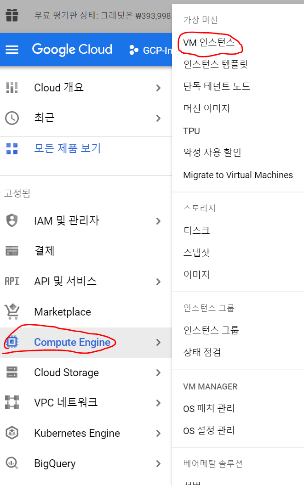
Task: Open Cloud 개요 menu item
Action: [x=86, y=88]
